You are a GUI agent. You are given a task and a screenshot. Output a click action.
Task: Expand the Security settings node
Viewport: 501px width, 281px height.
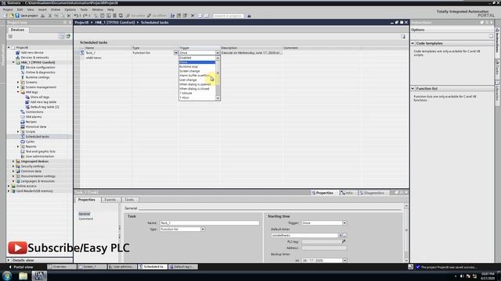point(13,166)
